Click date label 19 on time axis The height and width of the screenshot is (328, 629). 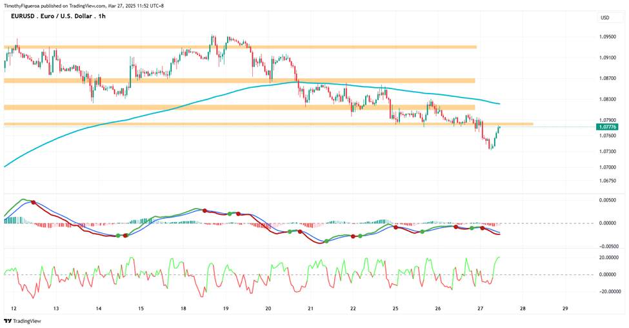tap(226, 309)
